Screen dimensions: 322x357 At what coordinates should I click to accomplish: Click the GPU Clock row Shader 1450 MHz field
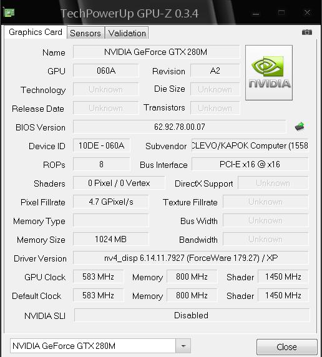[x=283, y=276]
